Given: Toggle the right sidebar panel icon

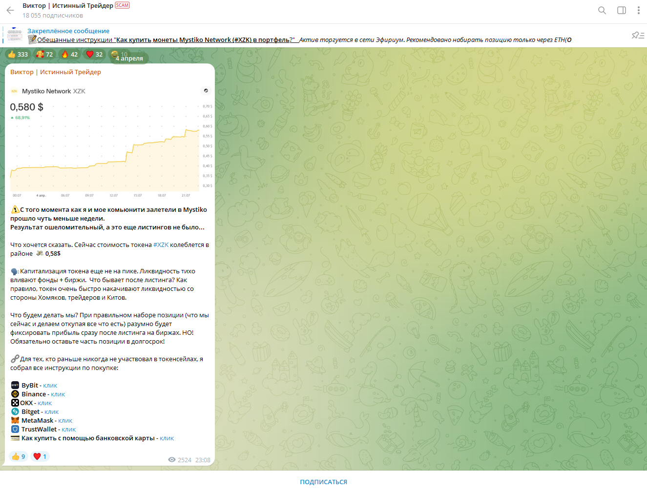Looking at the screenshot, I should point(622,10).
